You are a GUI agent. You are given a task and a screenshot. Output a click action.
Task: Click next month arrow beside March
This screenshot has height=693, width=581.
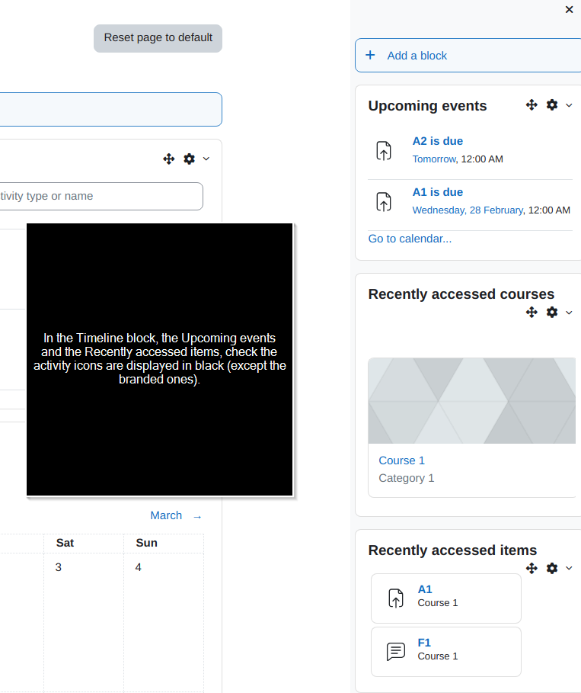[x=197, y=517]
